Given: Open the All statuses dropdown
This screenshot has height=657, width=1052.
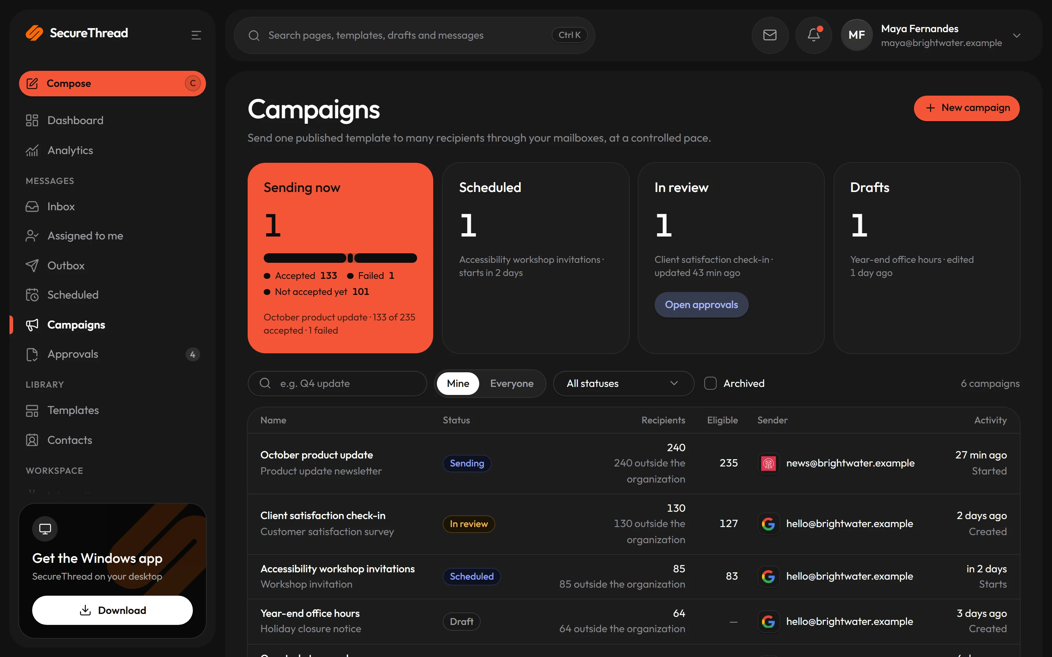Looking at the screenshot, I should click(x=623, y=383).
